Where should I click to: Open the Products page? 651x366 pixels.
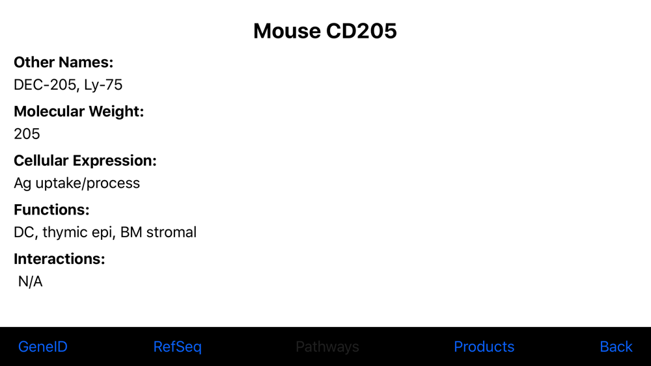[484, 346]
